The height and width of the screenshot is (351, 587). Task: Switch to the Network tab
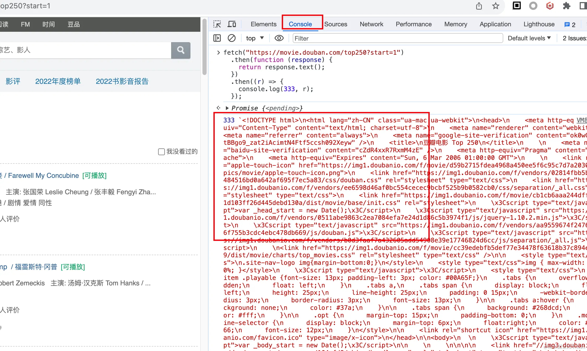click(x=372, y=24)
